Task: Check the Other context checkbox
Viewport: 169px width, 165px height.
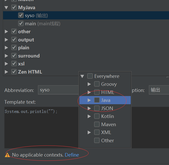Action: coord(97,140)
